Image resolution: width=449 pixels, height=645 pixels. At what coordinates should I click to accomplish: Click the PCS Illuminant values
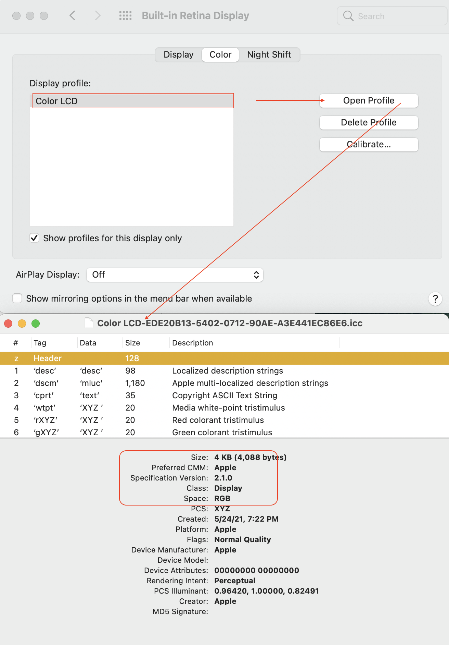click(267, 591)
